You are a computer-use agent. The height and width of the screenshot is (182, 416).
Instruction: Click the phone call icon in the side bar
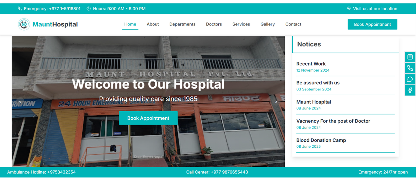click(410, 68)
